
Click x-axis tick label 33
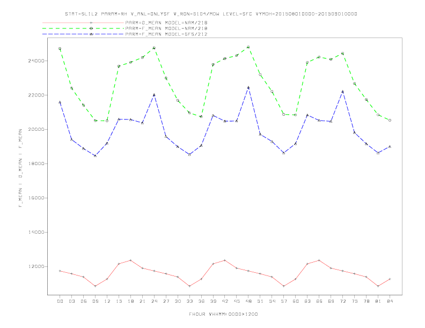click(189, 301)
